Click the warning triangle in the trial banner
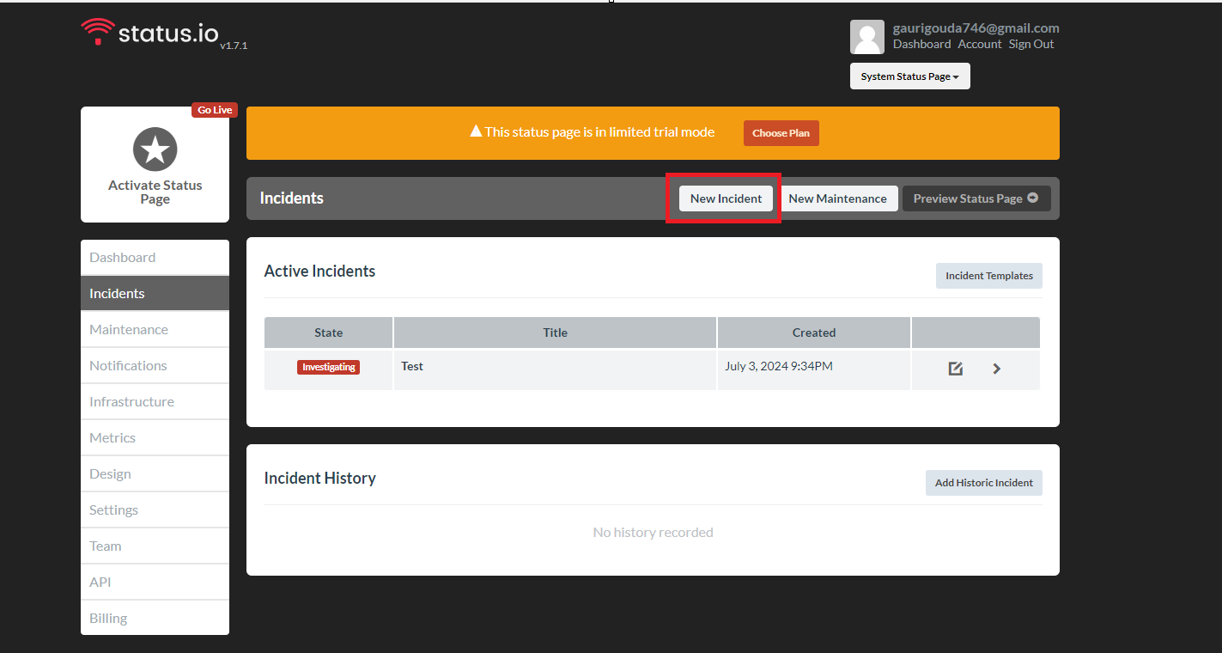The height and width of the screenshot is (653, 1222). point(477,131)
